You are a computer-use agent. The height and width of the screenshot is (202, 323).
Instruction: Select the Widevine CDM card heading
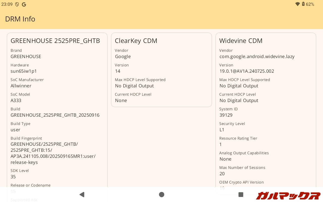point(241,41)
